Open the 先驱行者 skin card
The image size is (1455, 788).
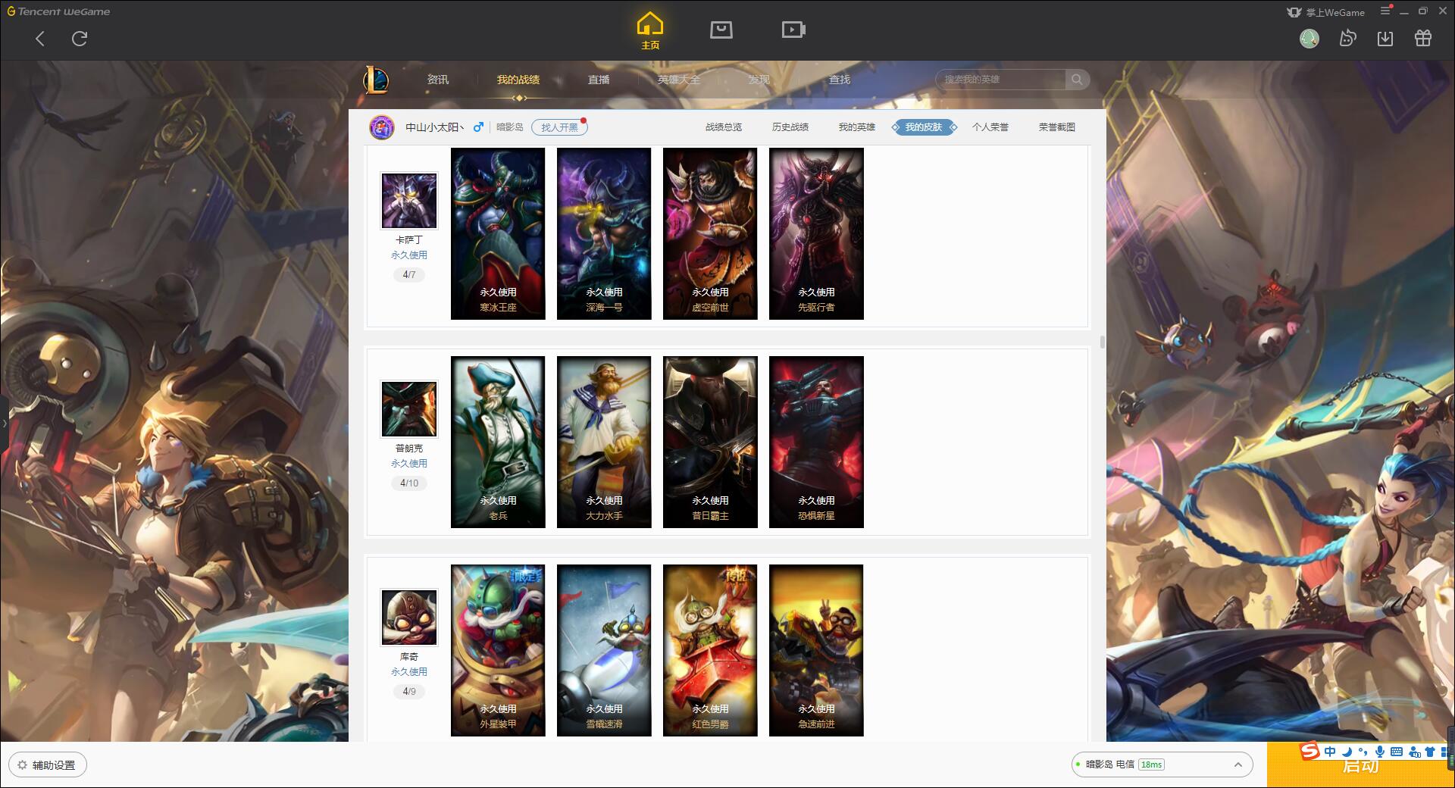816,233
